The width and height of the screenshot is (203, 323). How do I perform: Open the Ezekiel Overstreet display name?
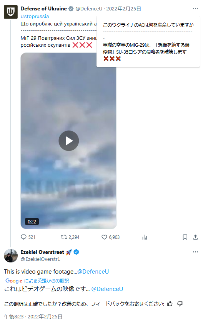(x=42, y=252)
